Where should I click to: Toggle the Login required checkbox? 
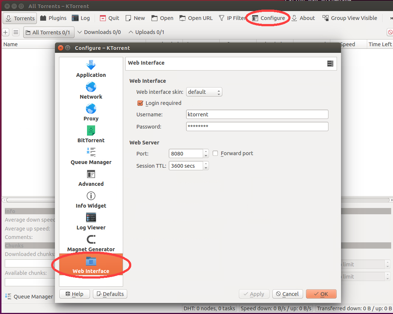pos(140,103)
